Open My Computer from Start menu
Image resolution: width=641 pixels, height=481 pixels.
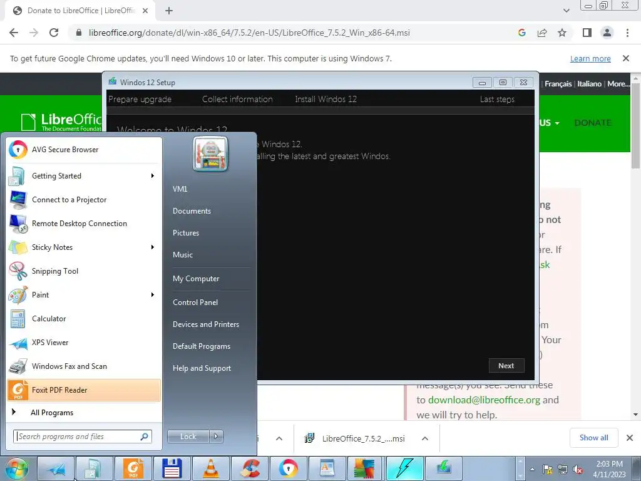click(196, 279)
